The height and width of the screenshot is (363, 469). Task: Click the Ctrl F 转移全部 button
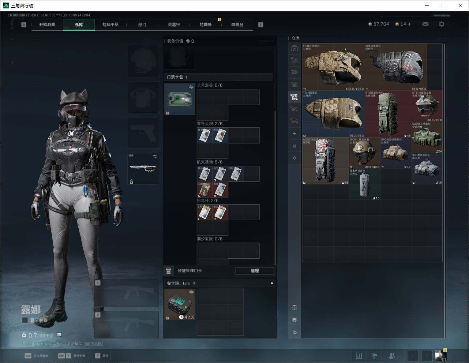tap(72, 356)
